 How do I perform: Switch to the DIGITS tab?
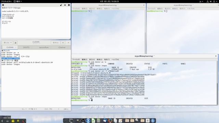(x=26, y=47)
